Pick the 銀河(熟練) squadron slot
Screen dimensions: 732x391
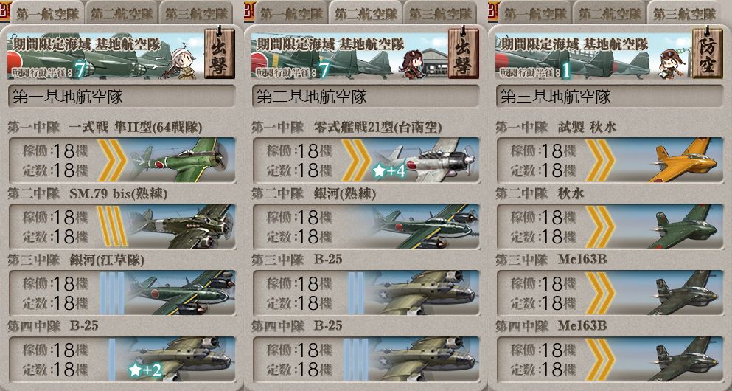pos(366,226)
